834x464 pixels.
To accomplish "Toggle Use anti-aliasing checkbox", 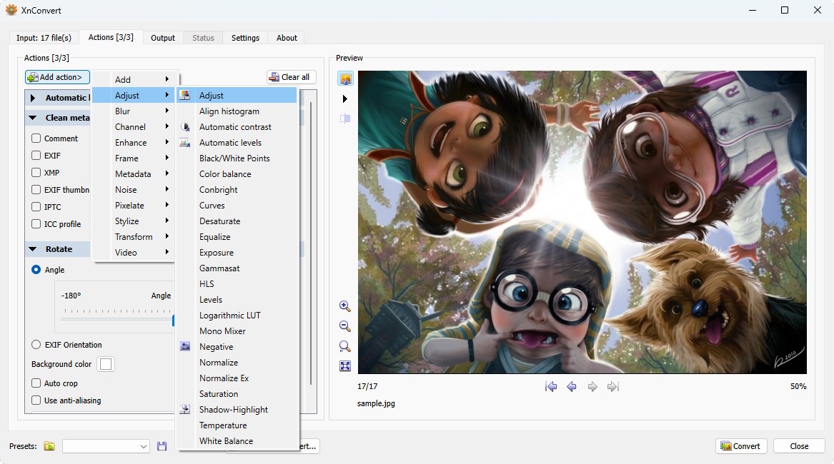I will coord(36,400).
